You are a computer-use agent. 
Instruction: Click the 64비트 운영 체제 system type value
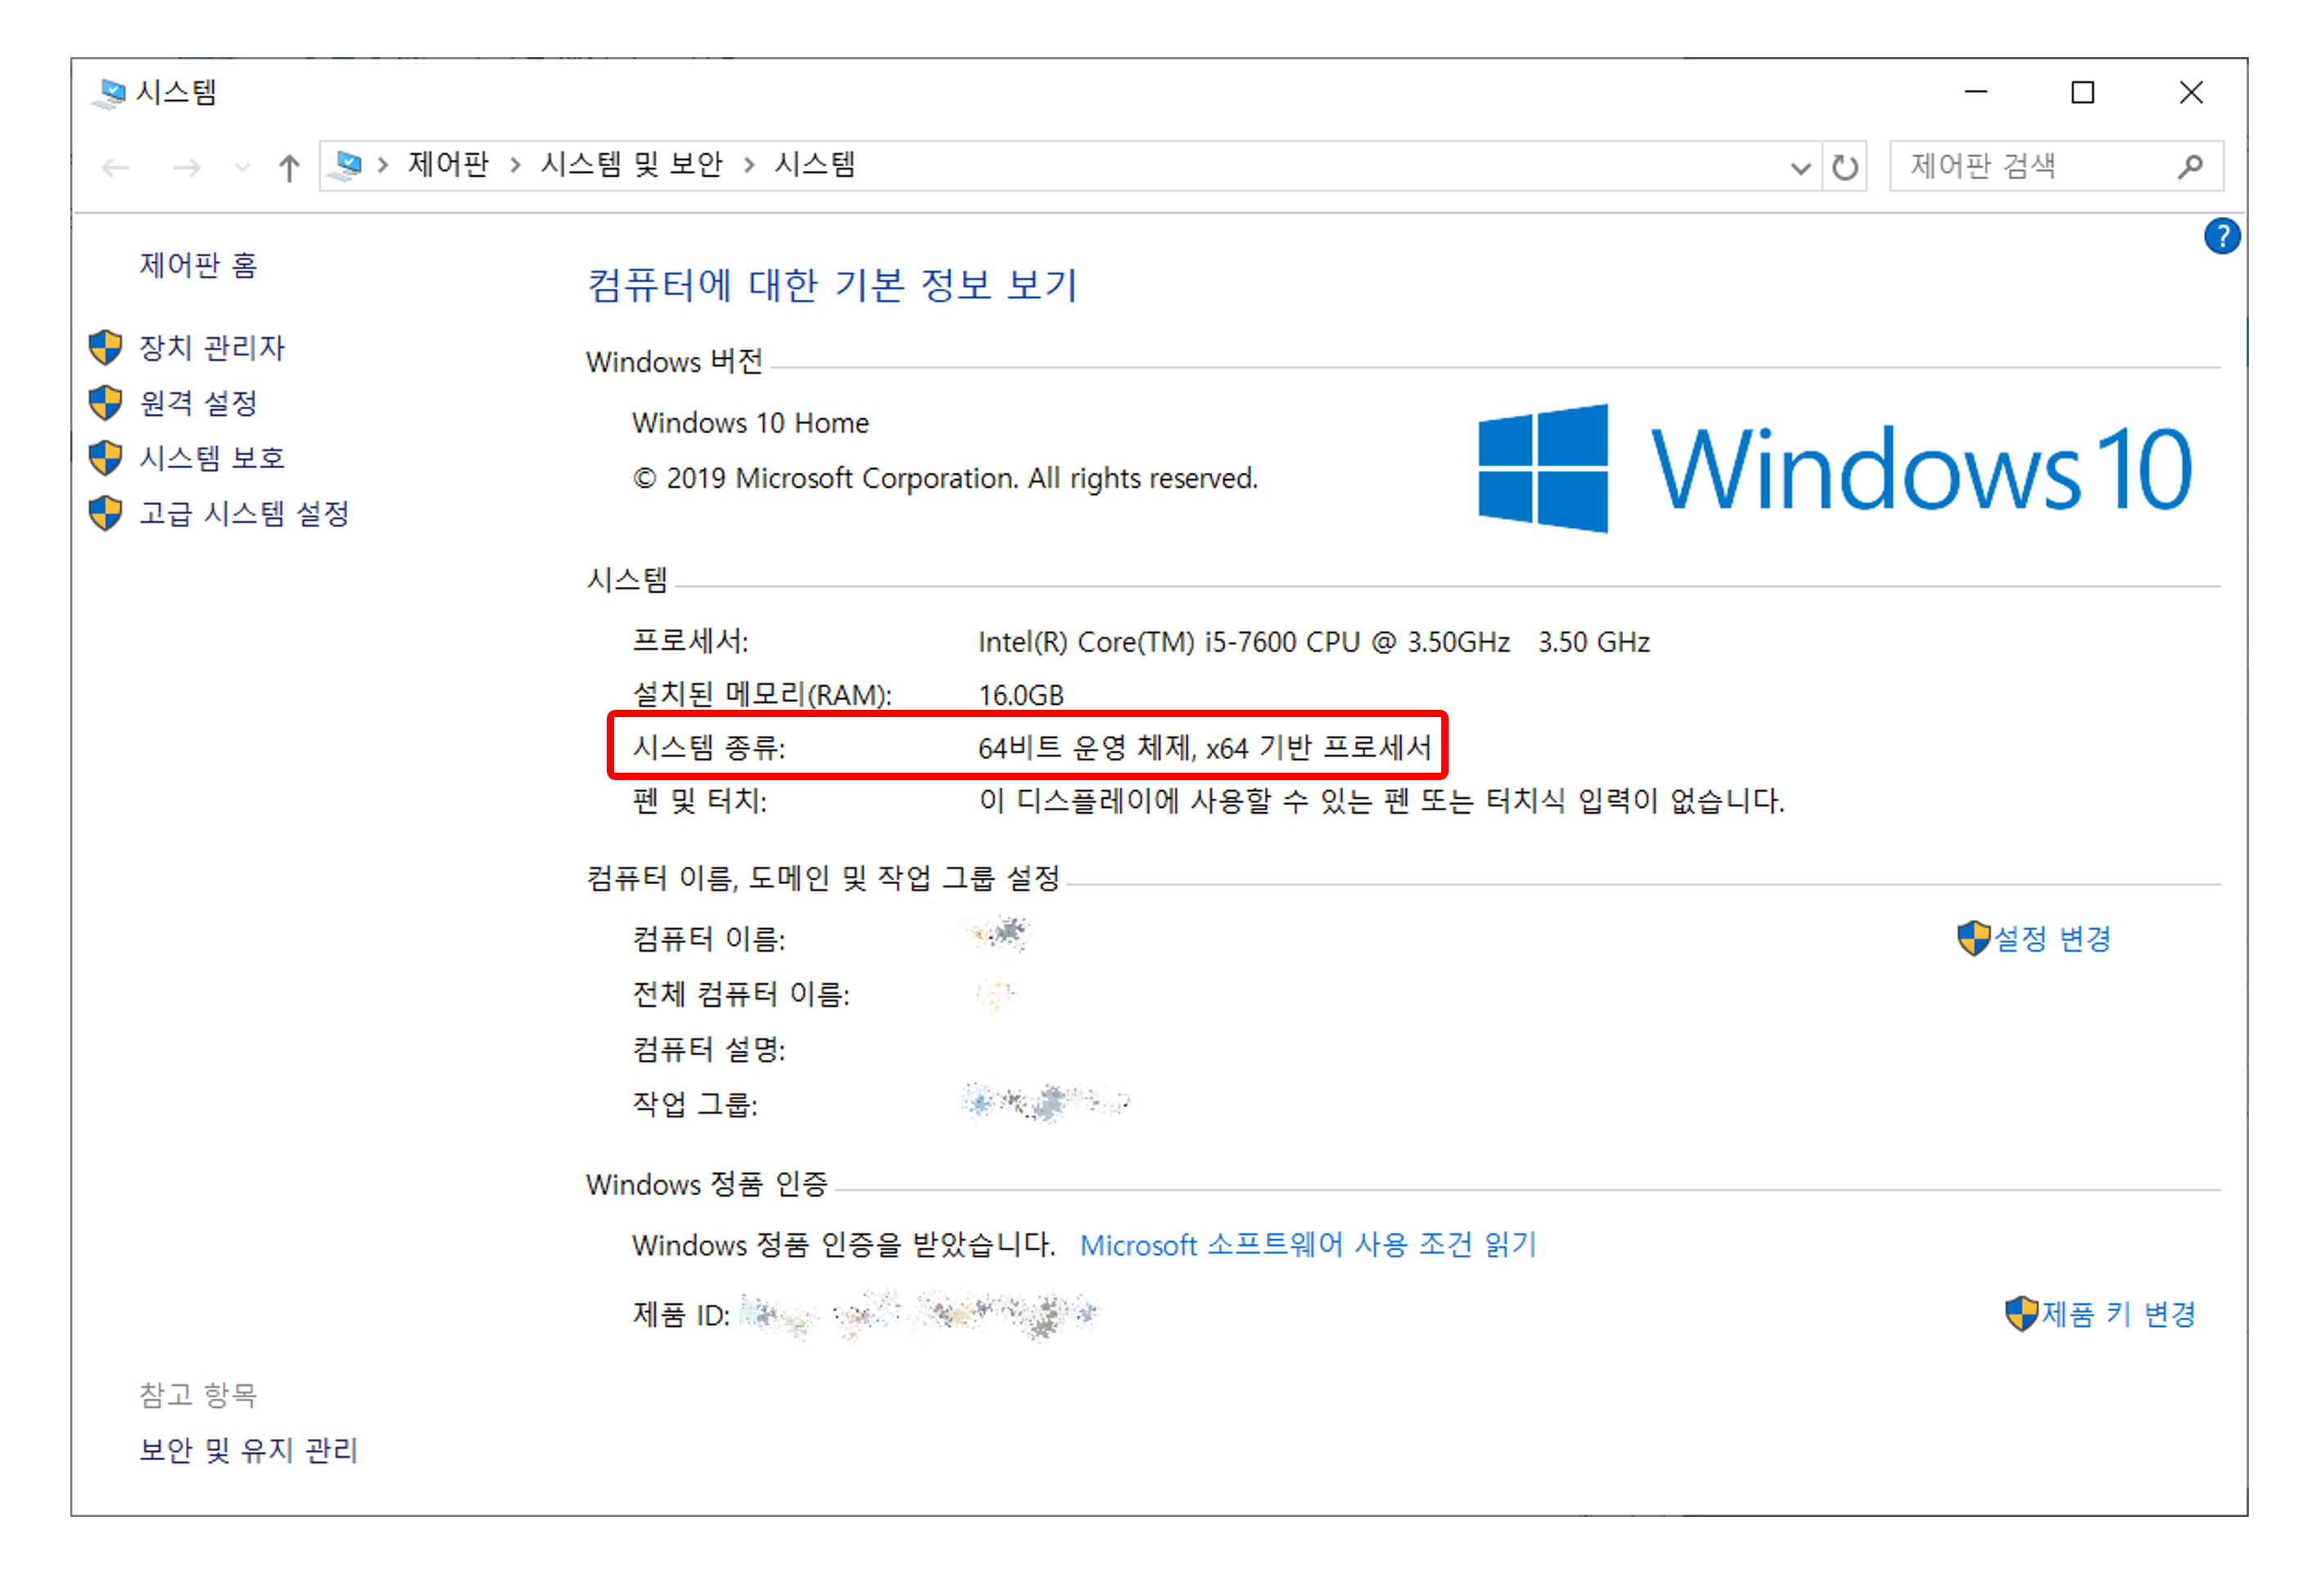point(1204,747)
